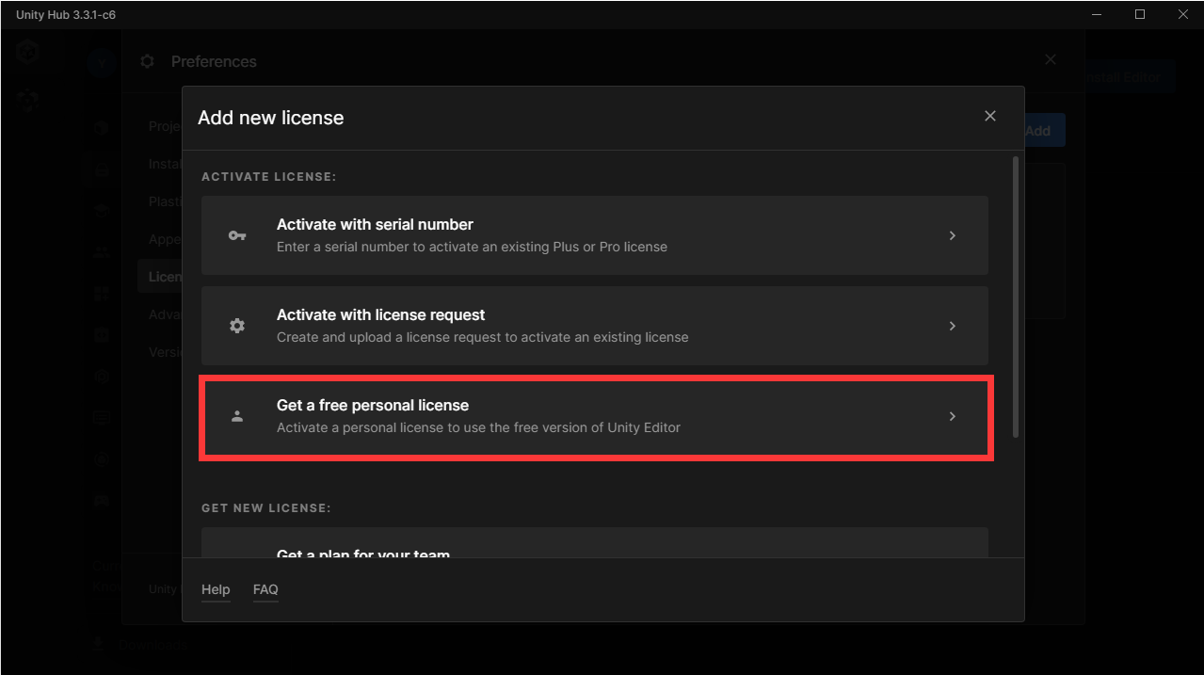Click the Preferences gear icon
Image resolution: width=1204 pixels, height=675 pixels.
click(x=147, y=61)
